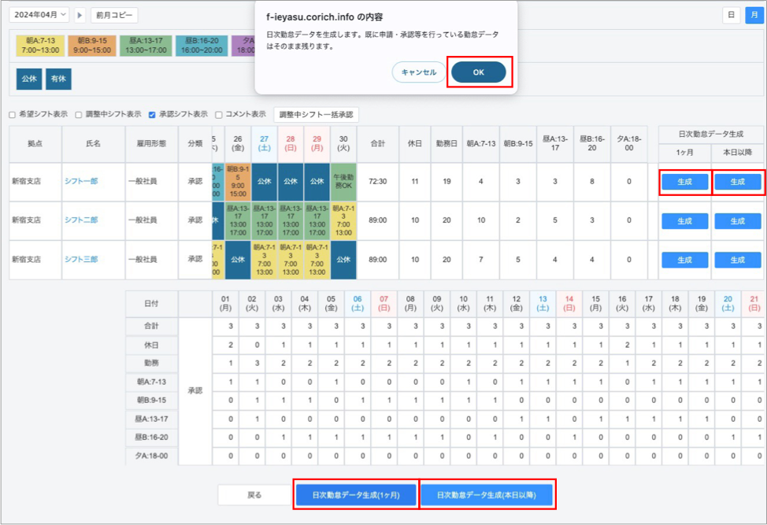
Task: Open the シフト二郎 employee link
Action: pyautogui.click(x=81, y=220)
